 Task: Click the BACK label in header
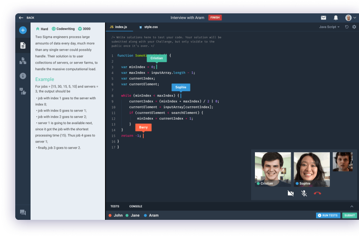[x=30, y=18]
